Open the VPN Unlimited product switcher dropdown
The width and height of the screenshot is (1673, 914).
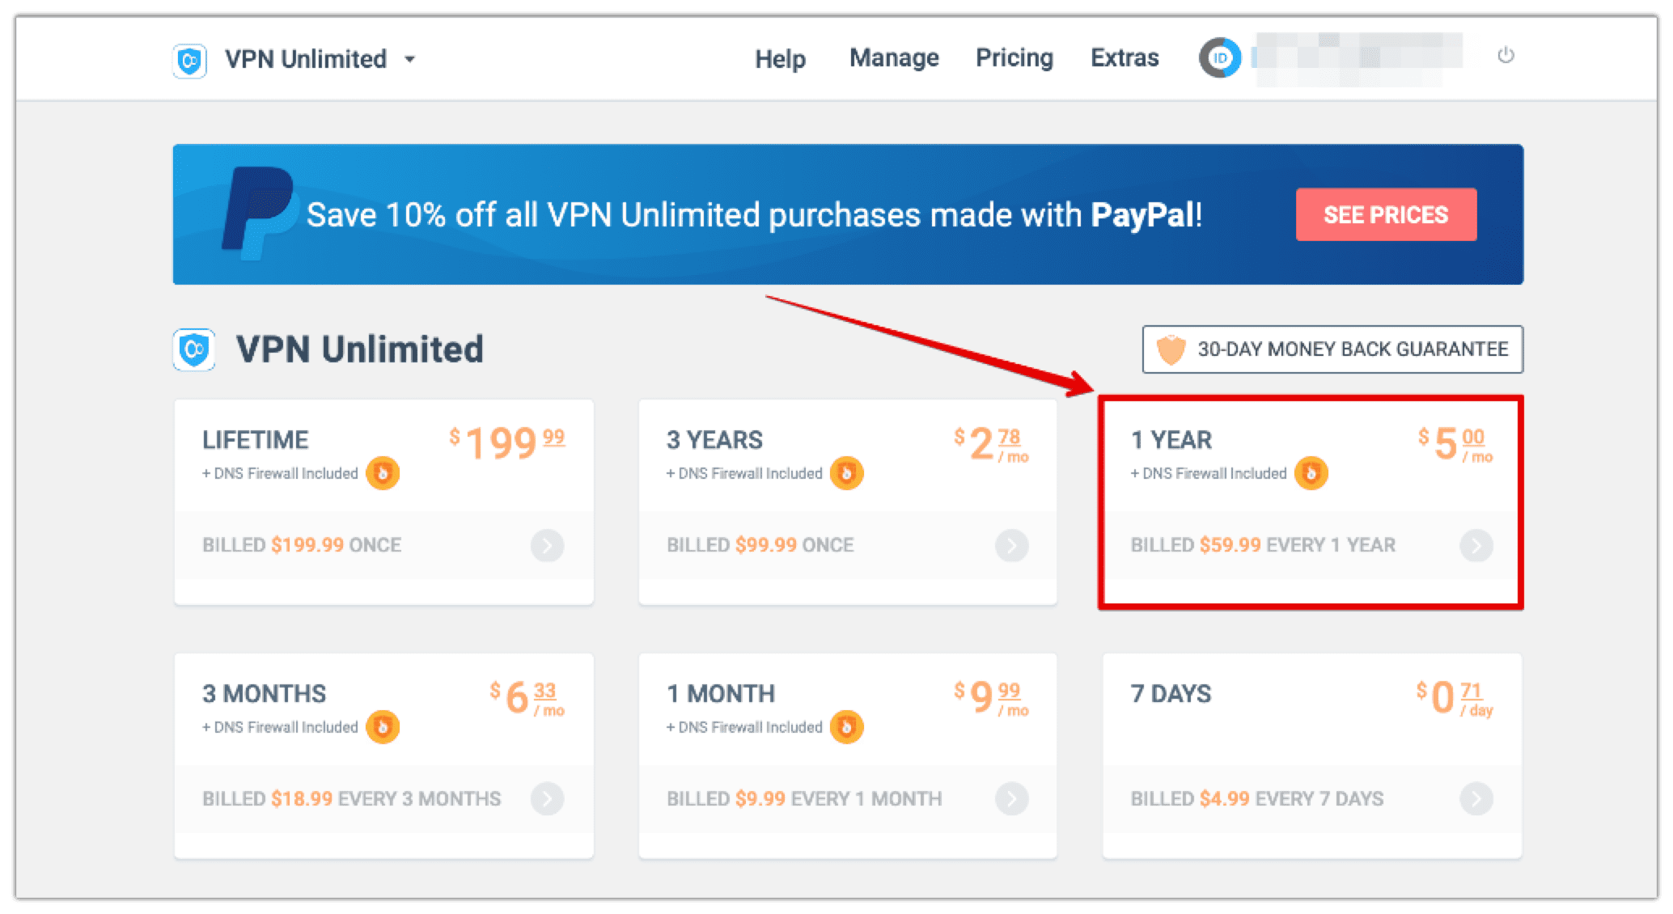(x=411, y=59)
